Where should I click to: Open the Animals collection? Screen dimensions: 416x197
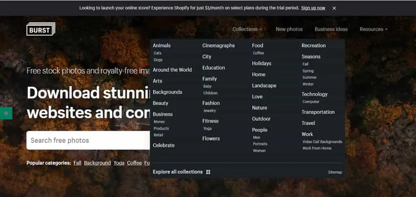point(162,45)
